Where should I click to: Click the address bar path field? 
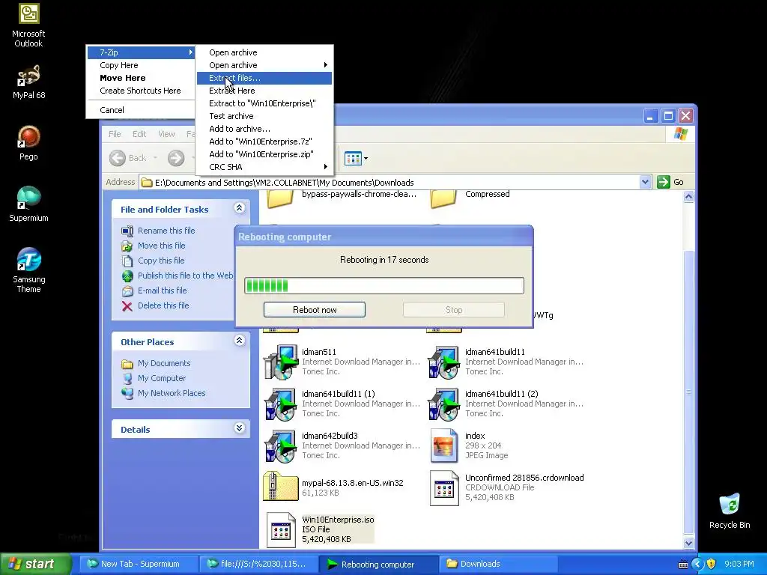tap(389, 183)
